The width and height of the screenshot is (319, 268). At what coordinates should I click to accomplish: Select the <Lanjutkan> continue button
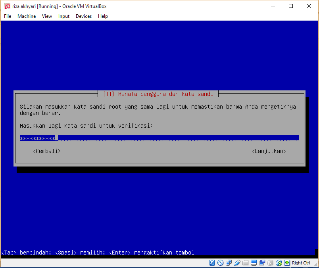(x=269, y=151)
